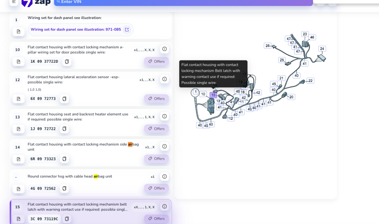Click document icon for part 4G 09 72562
This screenshot has height=224, width=379.
click(19, 189)
